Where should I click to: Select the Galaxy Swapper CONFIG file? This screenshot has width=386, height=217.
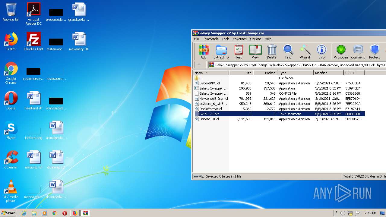[x=279, y=93]
